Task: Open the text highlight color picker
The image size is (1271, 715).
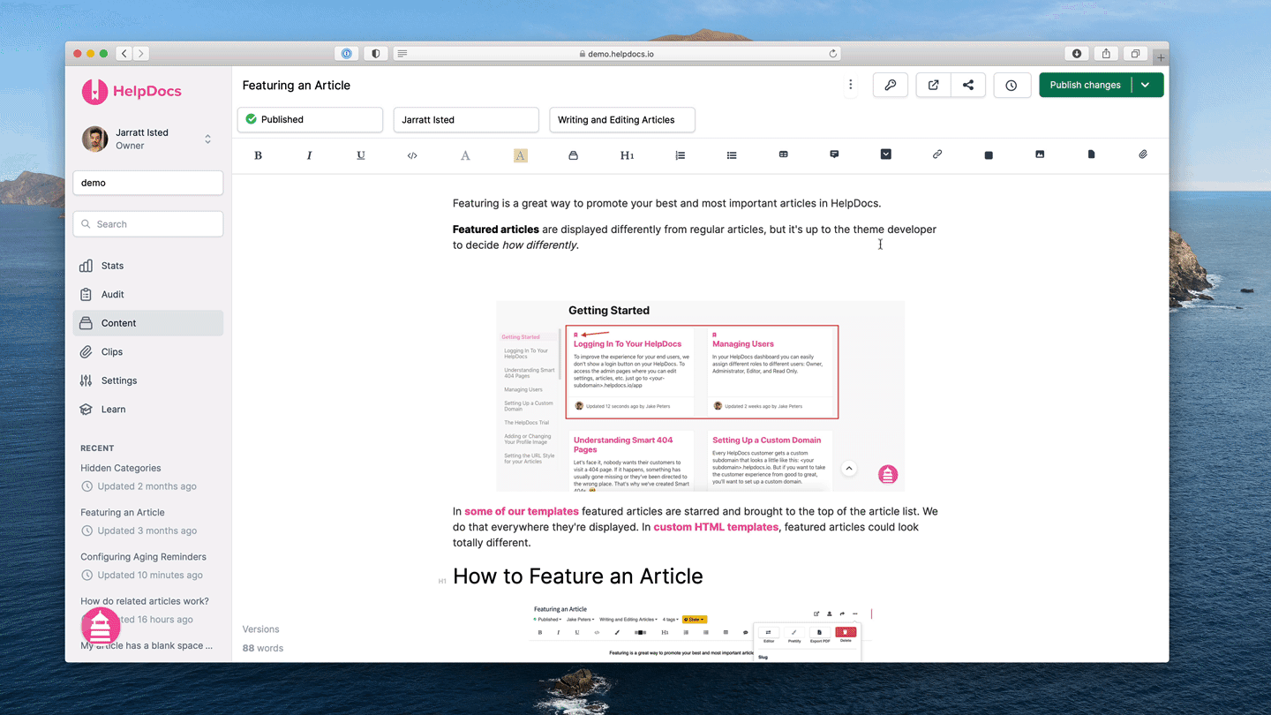Action: click(x=520, y=155)
